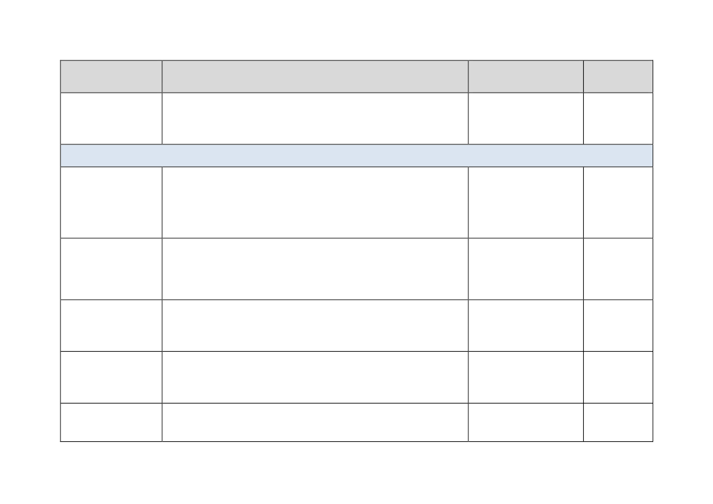This screenshot has height=504, width=713.
Task: Click the first gray header cell
Action: coord(112,76)
